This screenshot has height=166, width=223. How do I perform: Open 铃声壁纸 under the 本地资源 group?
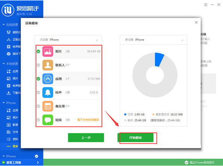[x=13, y=86]
